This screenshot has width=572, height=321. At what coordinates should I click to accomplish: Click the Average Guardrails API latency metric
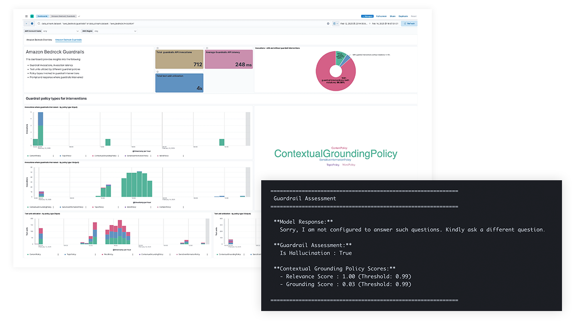pyautogui.click(x=229, y=59)
